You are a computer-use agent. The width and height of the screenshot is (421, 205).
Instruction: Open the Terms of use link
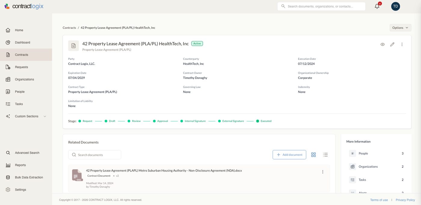(x=379, y=200)
